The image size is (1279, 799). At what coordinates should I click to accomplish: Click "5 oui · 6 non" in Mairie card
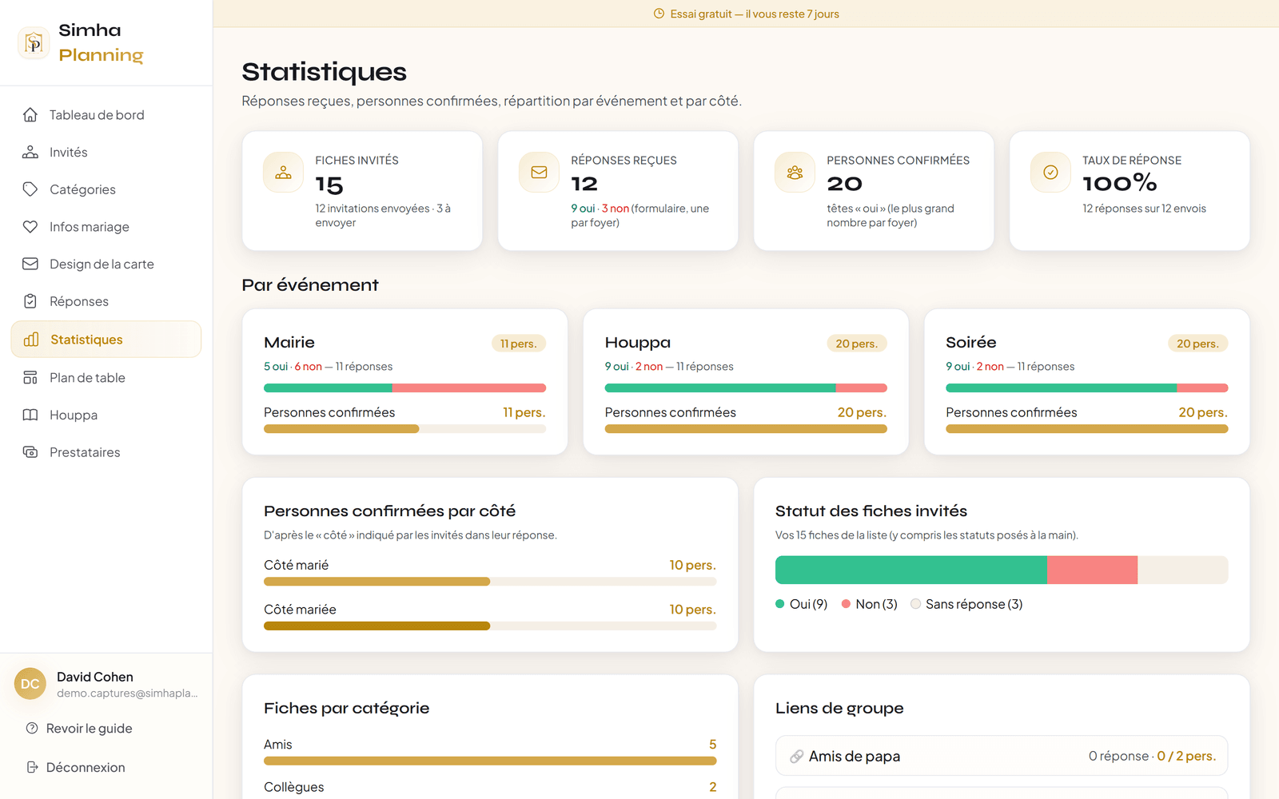(x=293, y=367)
